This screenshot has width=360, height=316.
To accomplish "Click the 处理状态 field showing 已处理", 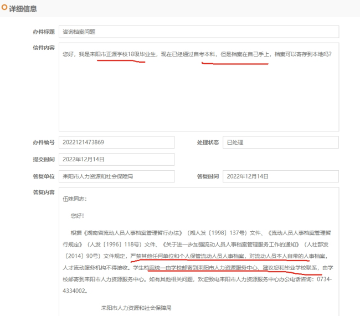I will point(281,142).
